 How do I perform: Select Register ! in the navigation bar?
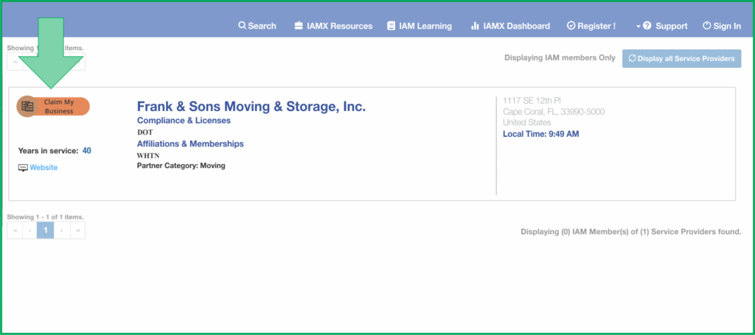point(591,26)
